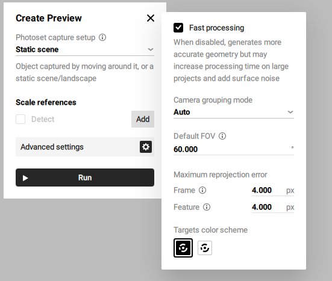Image resolution: width=332 pixels, height=281 pixels.
Task: Click the Add scale reference button
Action: click(143, 119)
